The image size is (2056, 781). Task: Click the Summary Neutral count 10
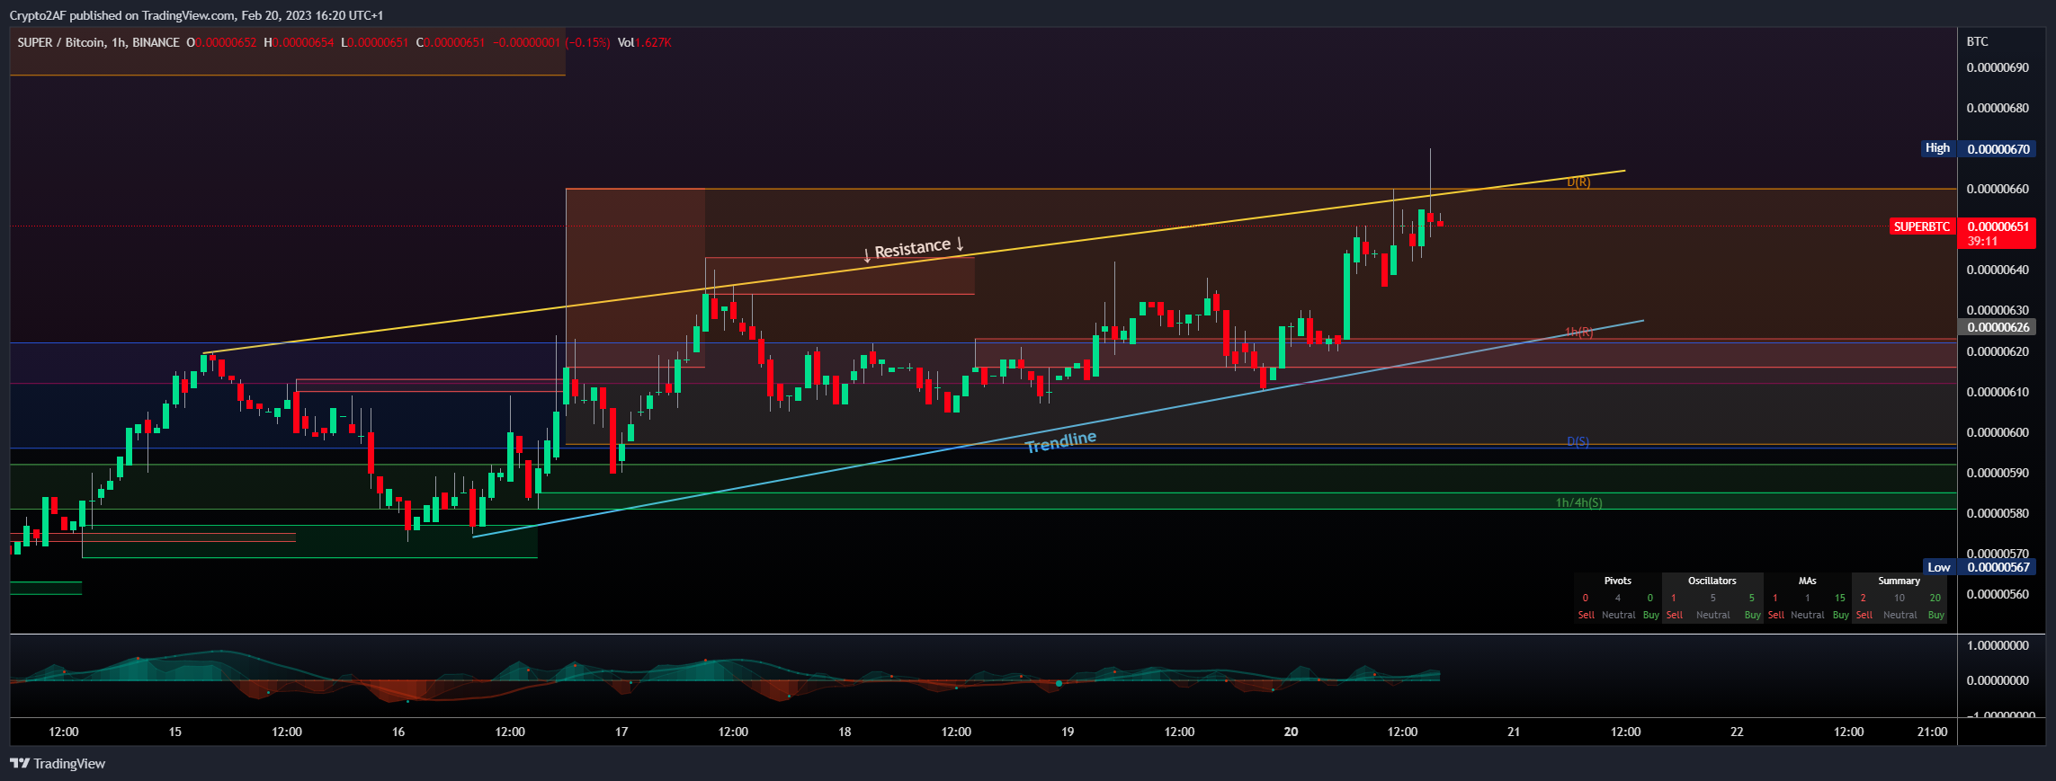click(1899, 598)
